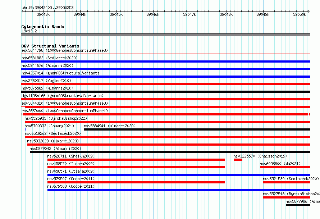Select the nsv6056800 (Wu2021) label
Screen dimensions: 320x219
[280, 164]
